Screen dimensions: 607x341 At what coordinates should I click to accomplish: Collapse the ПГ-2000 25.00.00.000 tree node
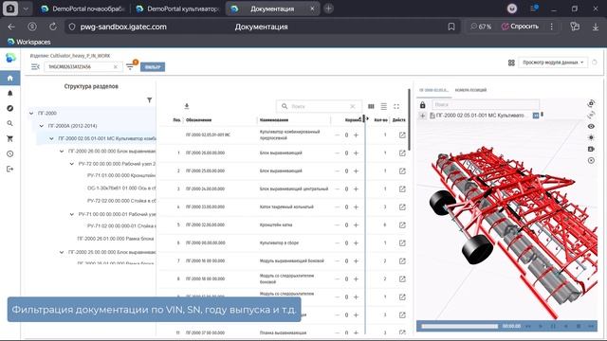tap(62, 252)
